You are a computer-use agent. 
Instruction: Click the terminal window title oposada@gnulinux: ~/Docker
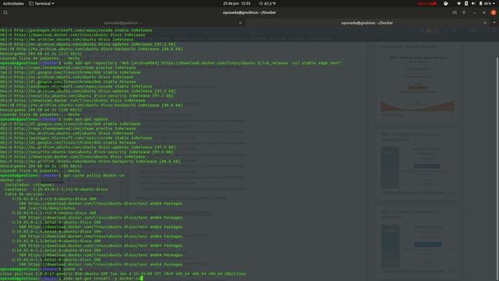(x=249, y=12)
